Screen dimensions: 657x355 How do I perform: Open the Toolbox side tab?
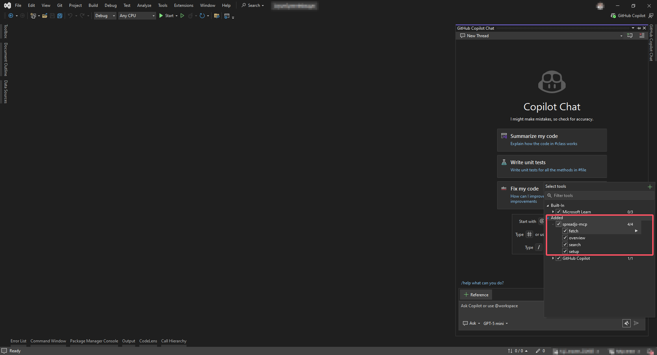click(5, 31)
